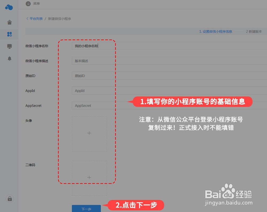Upload an avatar via the 头像 plus icon
Image resolution: width=267 pixels, height=212 pixels.
(x=89, y=133)
